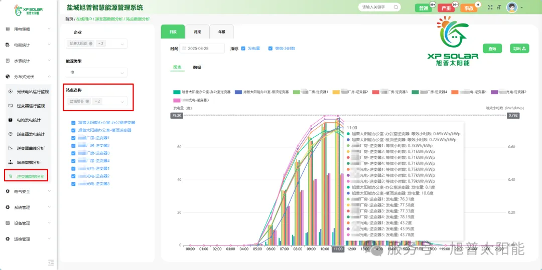This screenshot has width=542, height=270.
Task: Click the search magnifier icon
Action: (x=395, y=8)
